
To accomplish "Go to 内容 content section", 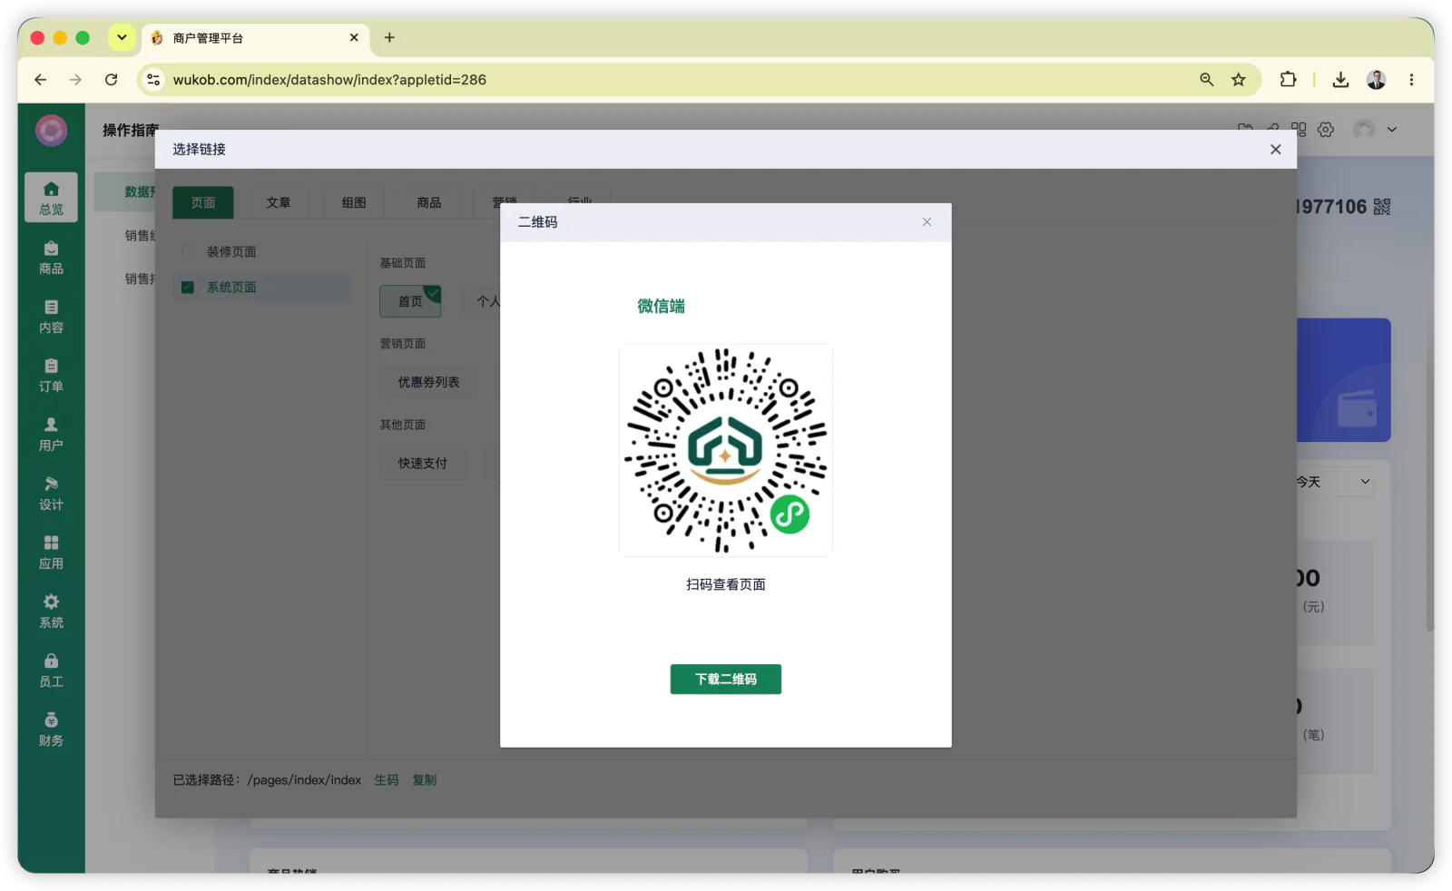I will point(51,317).
